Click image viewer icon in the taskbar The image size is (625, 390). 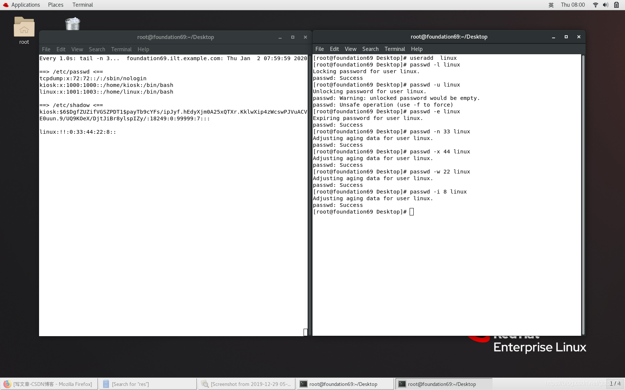[x=205, y=384]
